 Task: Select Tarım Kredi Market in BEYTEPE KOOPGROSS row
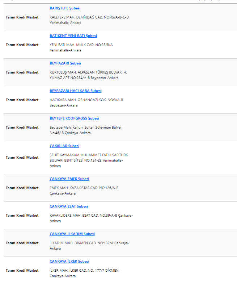pyautogui.click(x=22, y=128)
